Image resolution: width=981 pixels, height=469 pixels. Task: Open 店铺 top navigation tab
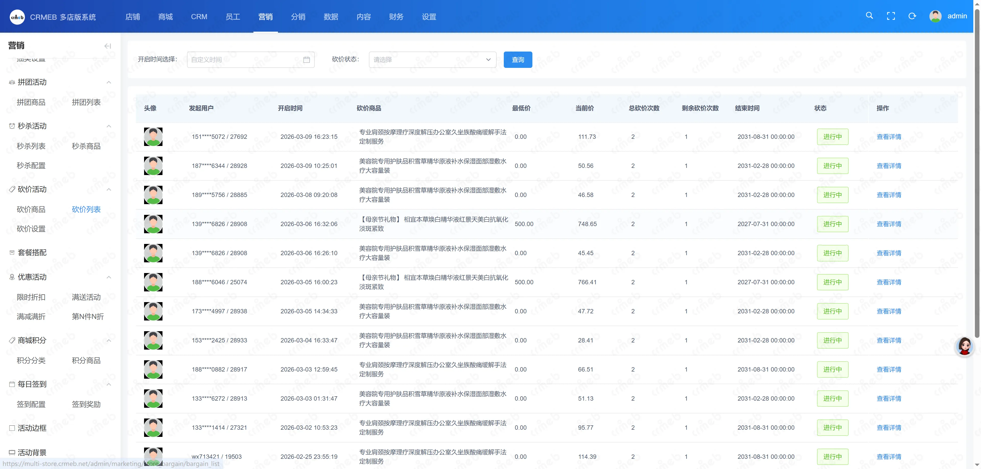(133, 17)
